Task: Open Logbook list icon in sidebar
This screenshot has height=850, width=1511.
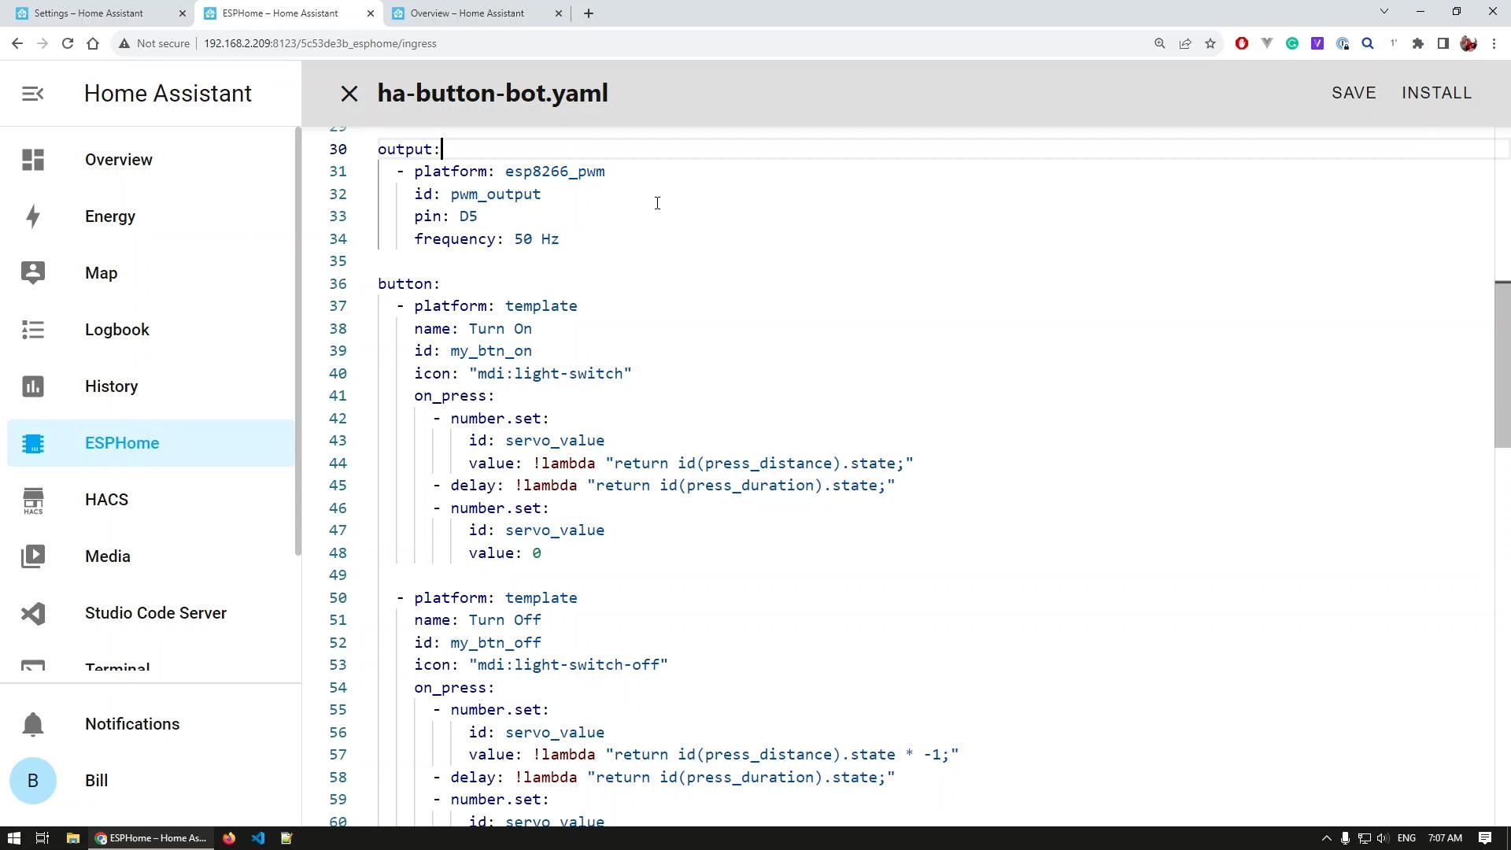Action: (x=33, y=330)
